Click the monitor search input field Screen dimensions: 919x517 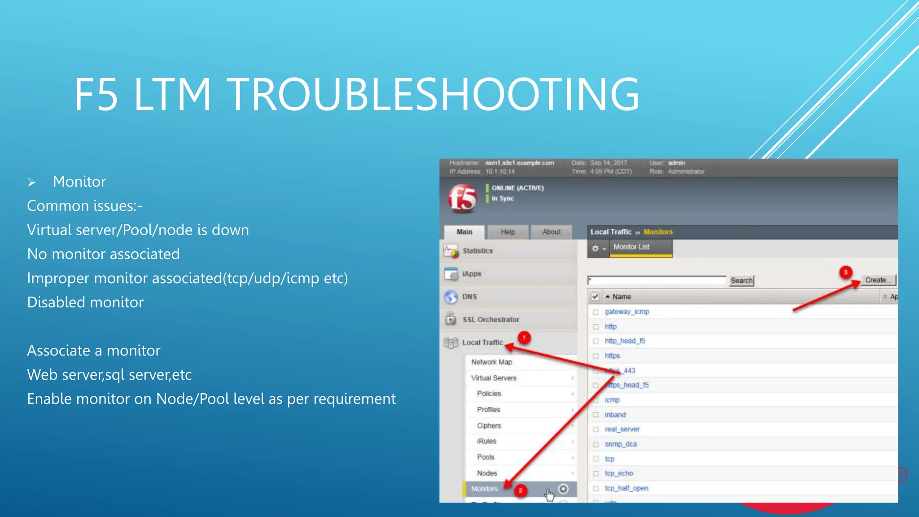[657, 280]
